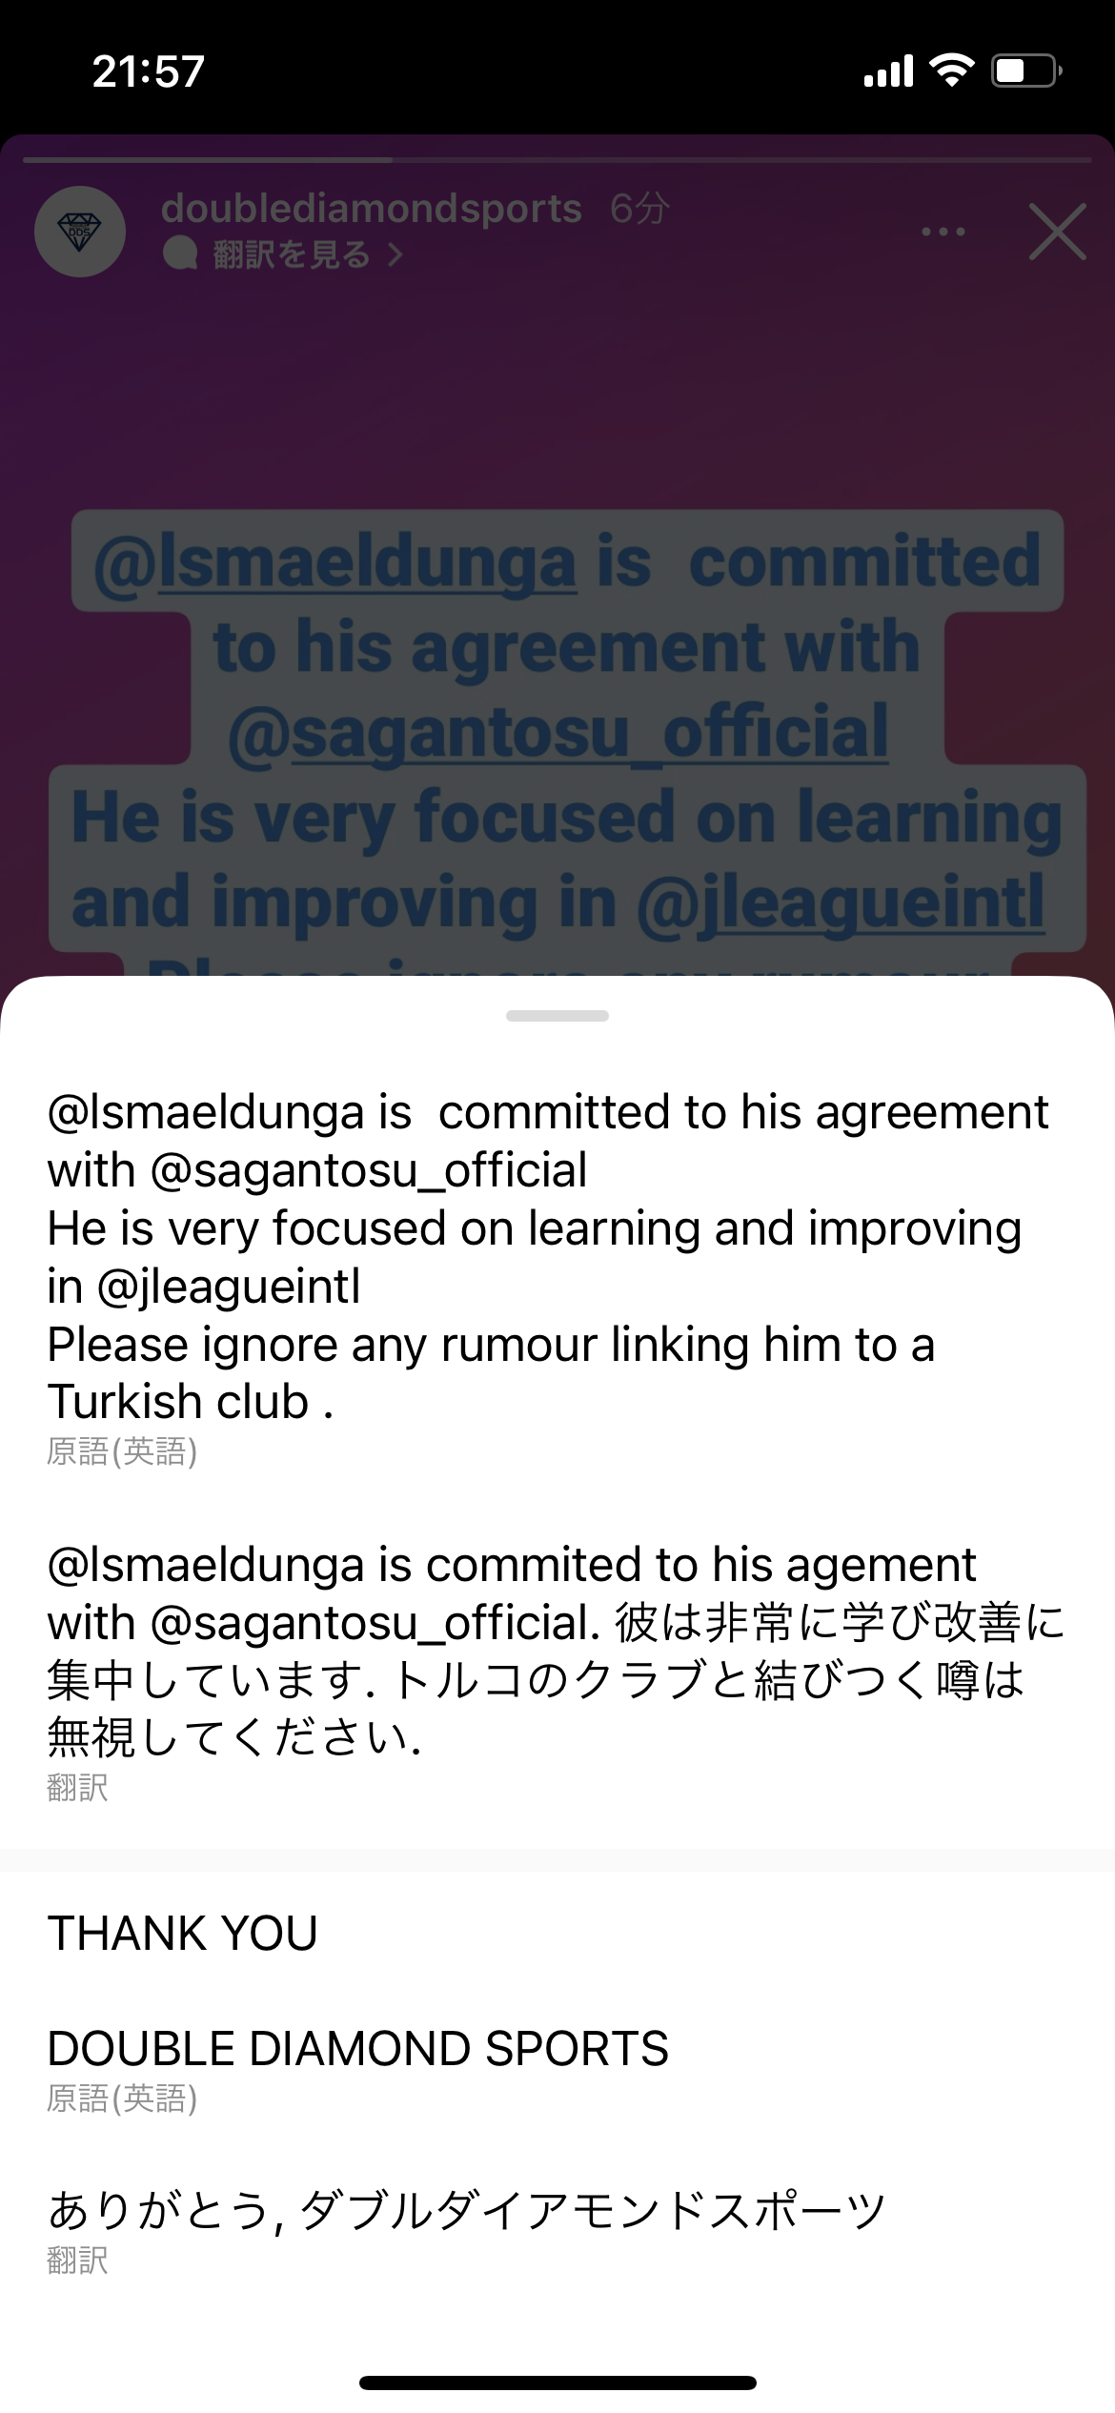The height and width of the screenshot is (2413, 1115).
Task: Tap the 21:57 clock in status bar
Action: (148, 71)
